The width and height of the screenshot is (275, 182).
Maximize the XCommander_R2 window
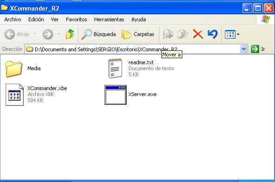pyautogui.click(x=258, y=8)
